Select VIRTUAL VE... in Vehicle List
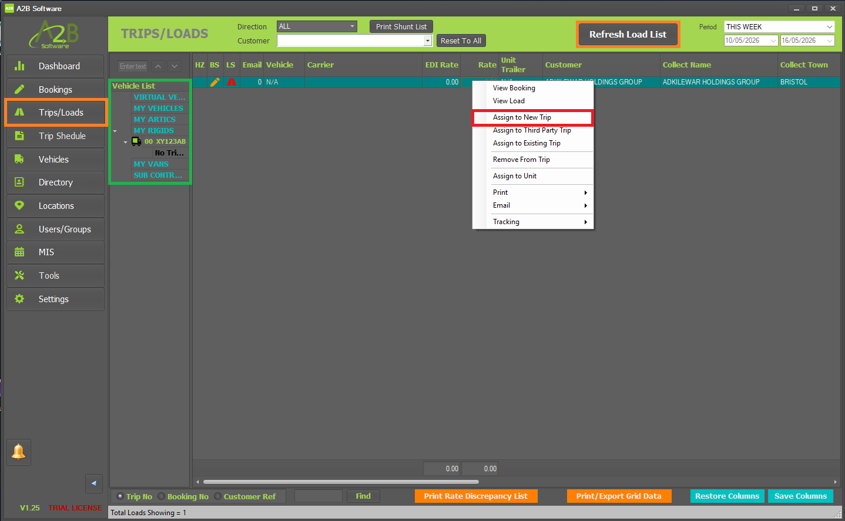The image size is (845, 521). point(159,97)
